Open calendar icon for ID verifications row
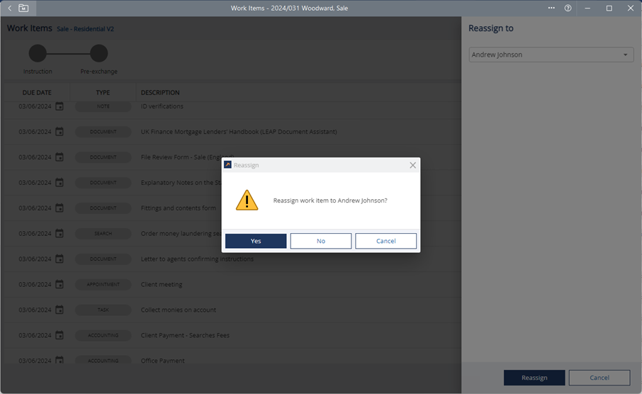 click(60, 106)
